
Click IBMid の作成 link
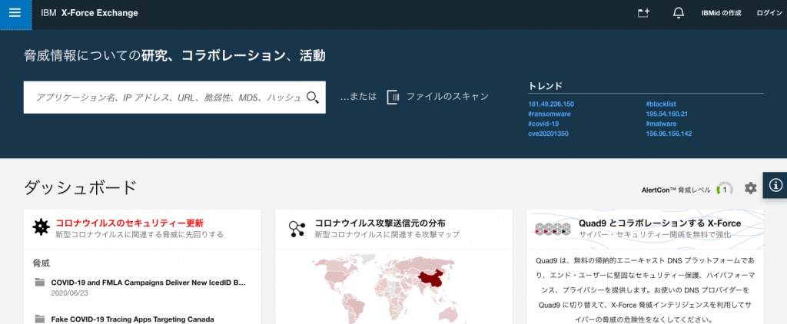721,14
